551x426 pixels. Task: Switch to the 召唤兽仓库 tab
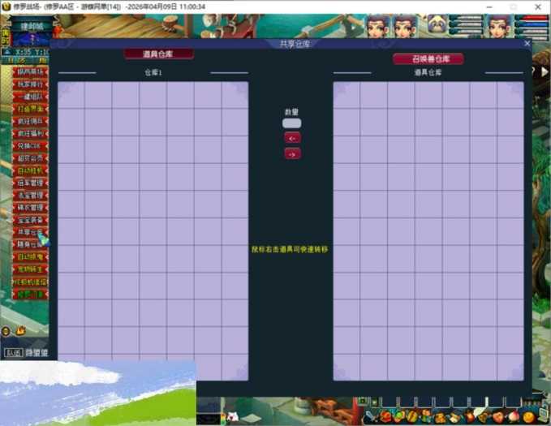pos(428,58)
